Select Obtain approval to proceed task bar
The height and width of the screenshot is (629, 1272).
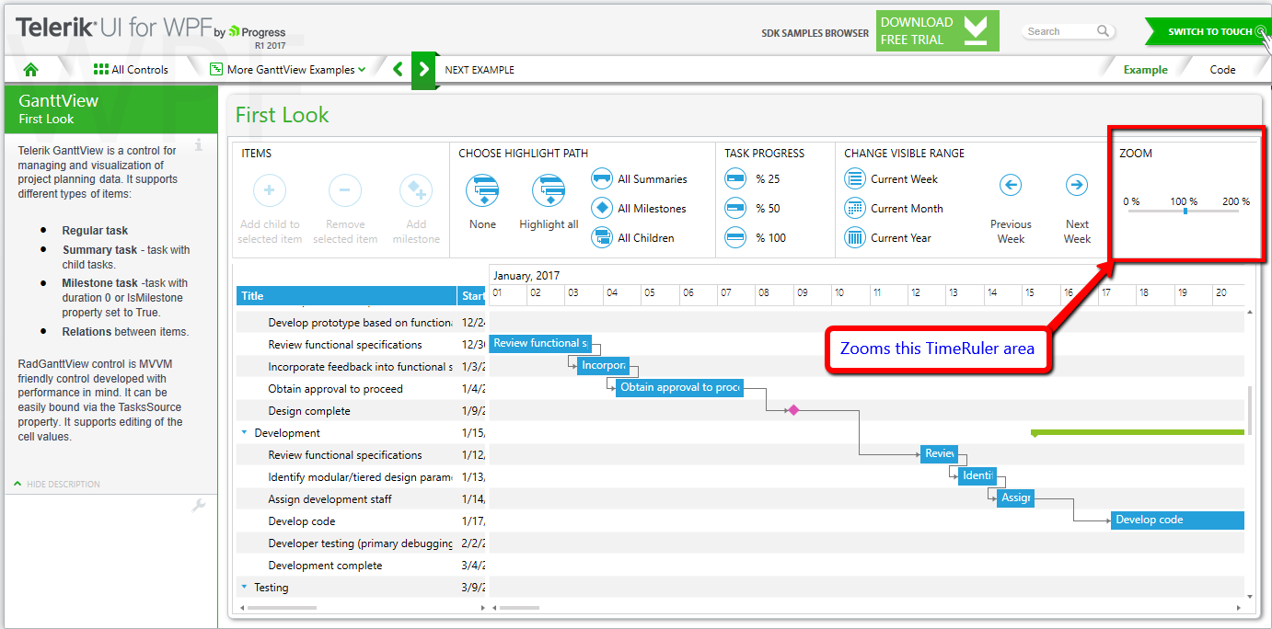coord(679,387)
